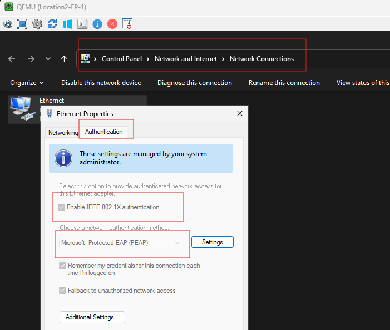The height and width of the screenshot is (330, 390).
Task: Click the Ethernet adapter name label
Action: pyautogui.click(x=52, y=101)
